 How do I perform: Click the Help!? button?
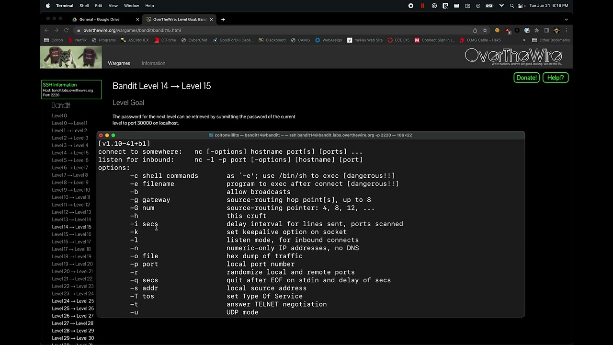click(556, 78)
